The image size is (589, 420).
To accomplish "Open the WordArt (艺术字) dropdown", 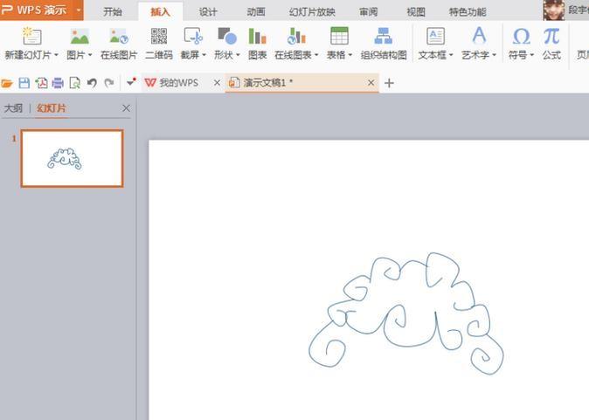I will [x=495, y=55].
